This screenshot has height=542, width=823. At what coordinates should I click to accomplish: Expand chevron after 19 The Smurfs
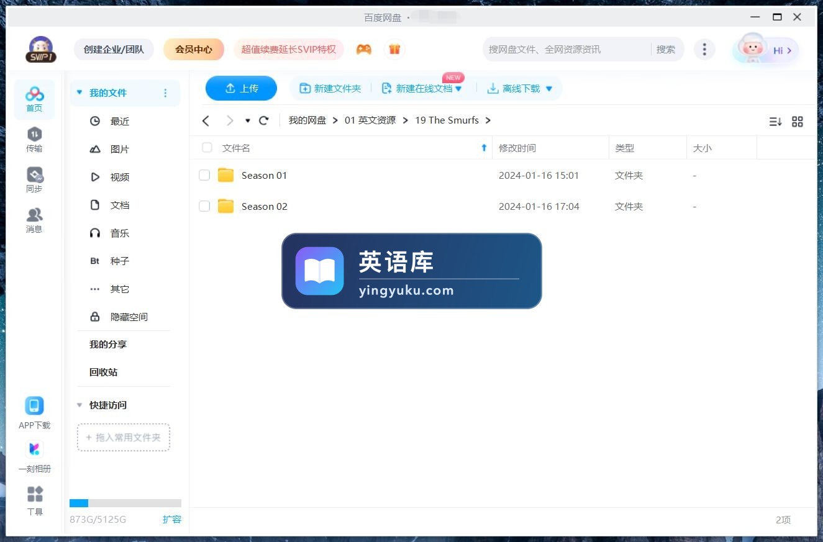[488, 120]
